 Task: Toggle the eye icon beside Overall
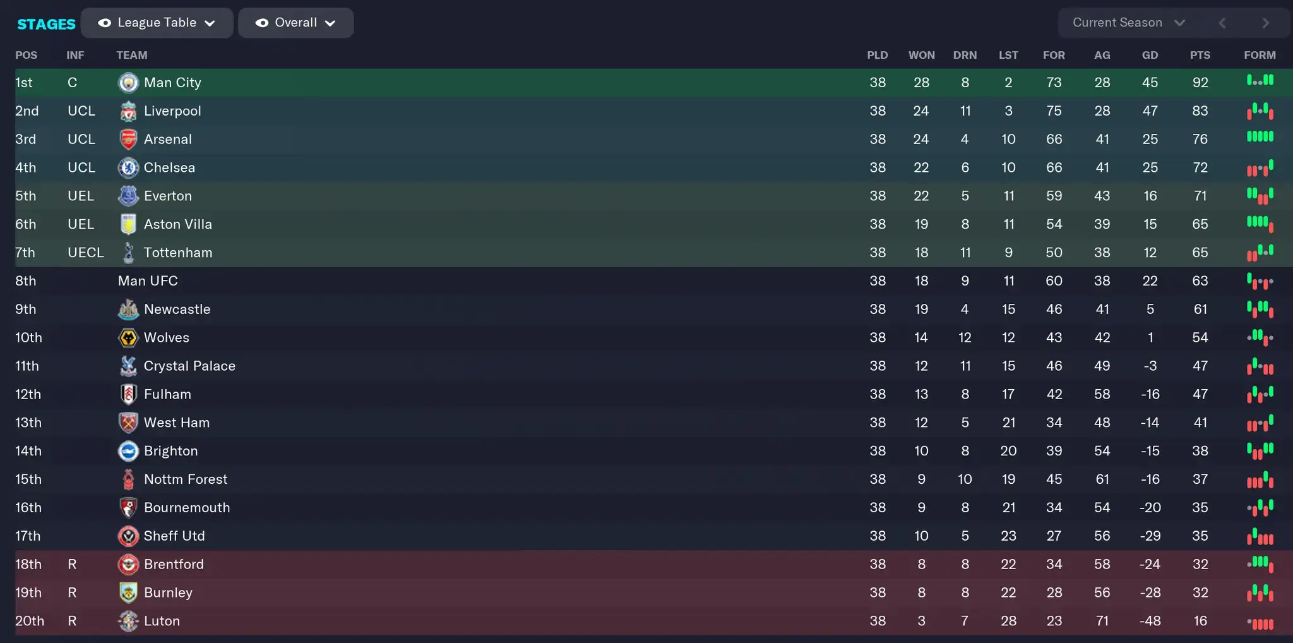click(261, 23)
